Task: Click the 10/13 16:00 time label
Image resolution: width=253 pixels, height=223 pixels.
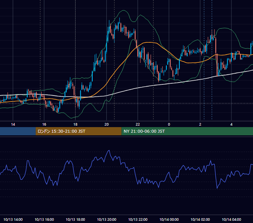Action: (44, 219)
